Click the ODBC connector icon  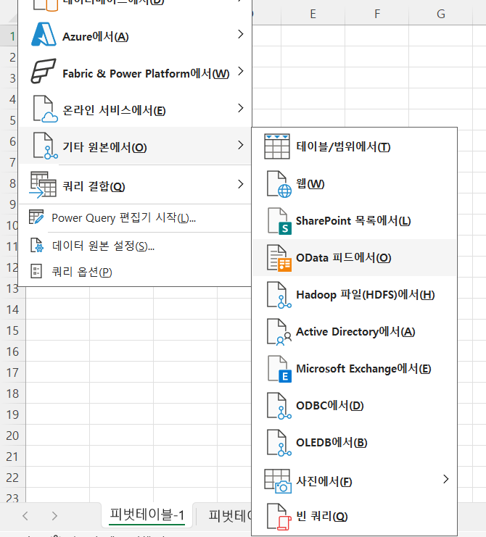279,406
